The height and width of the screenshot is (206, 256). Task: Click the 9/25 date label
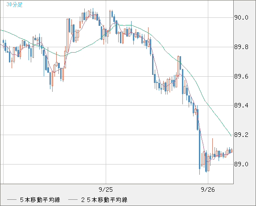[106, 190]
